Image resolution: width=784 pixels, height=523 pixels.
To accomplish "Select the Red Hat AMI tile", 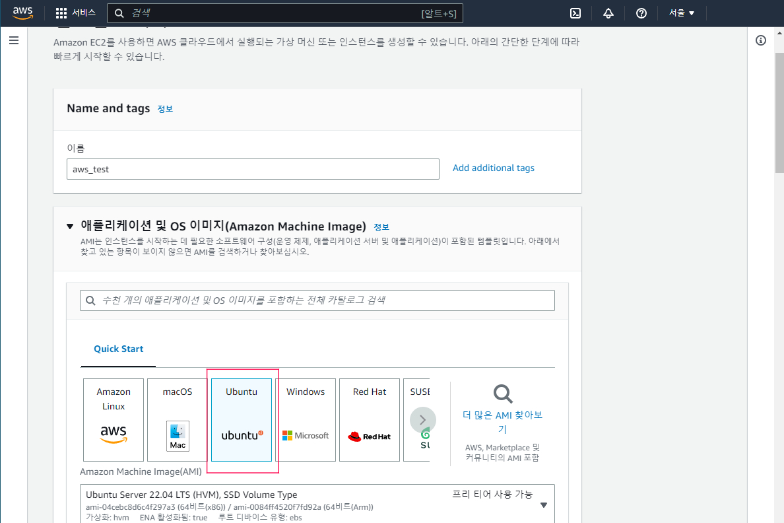I will click(x=370, y=420).
